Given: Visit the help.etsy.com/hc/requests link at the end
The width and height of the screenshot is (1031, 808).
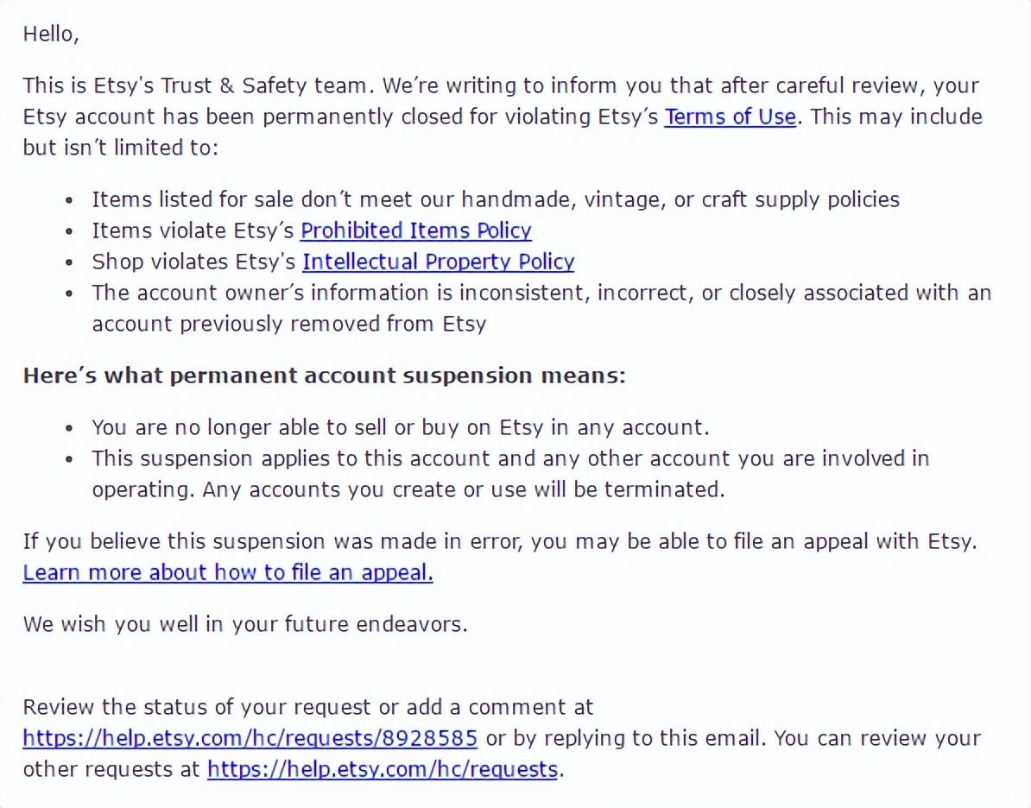Looking at the screenshot, I should 383,769.
